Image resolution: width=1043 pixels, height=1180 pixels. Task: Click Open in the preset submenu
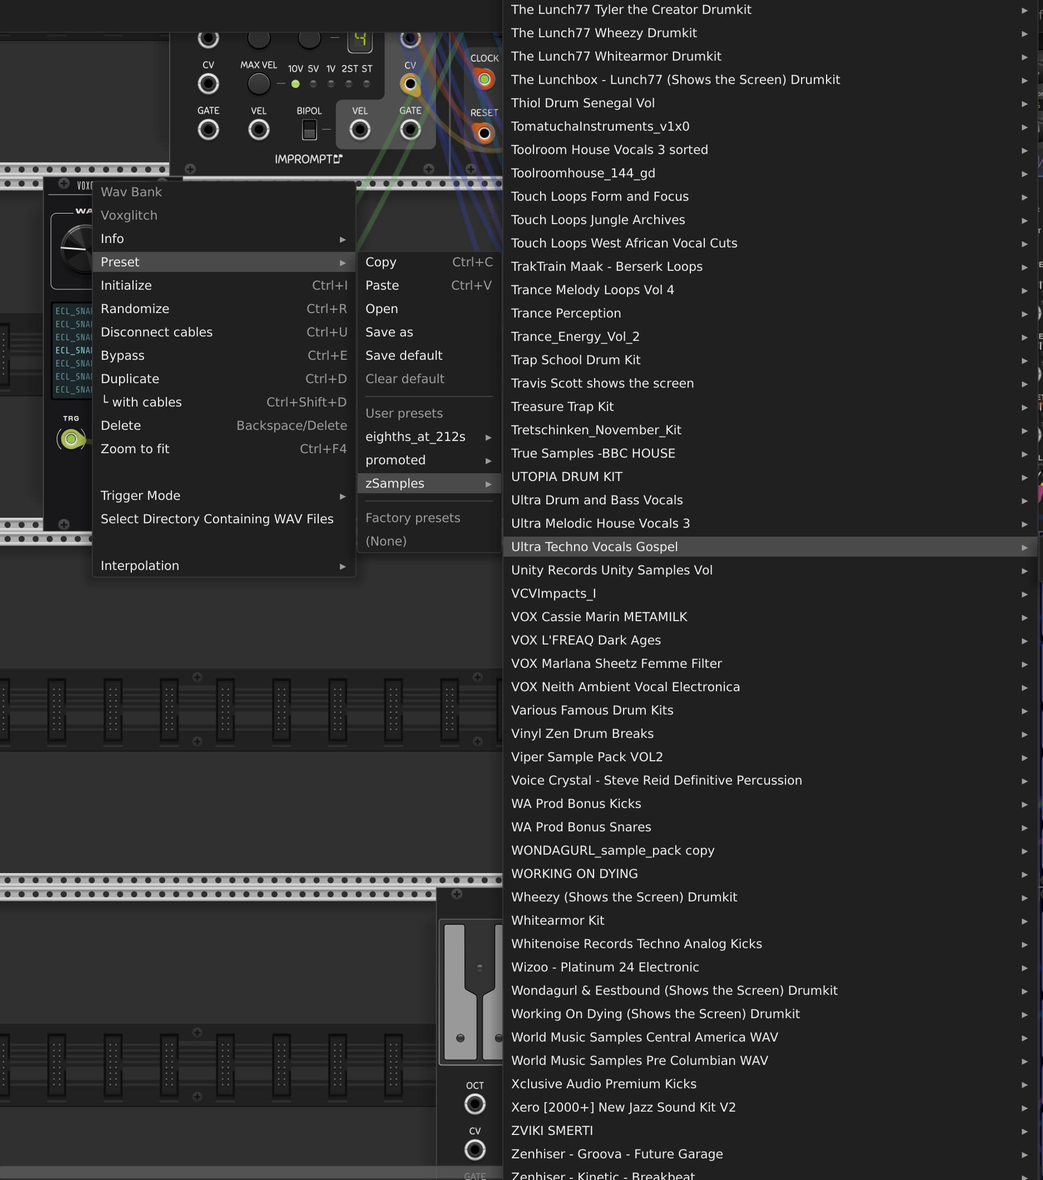[429, 309]
